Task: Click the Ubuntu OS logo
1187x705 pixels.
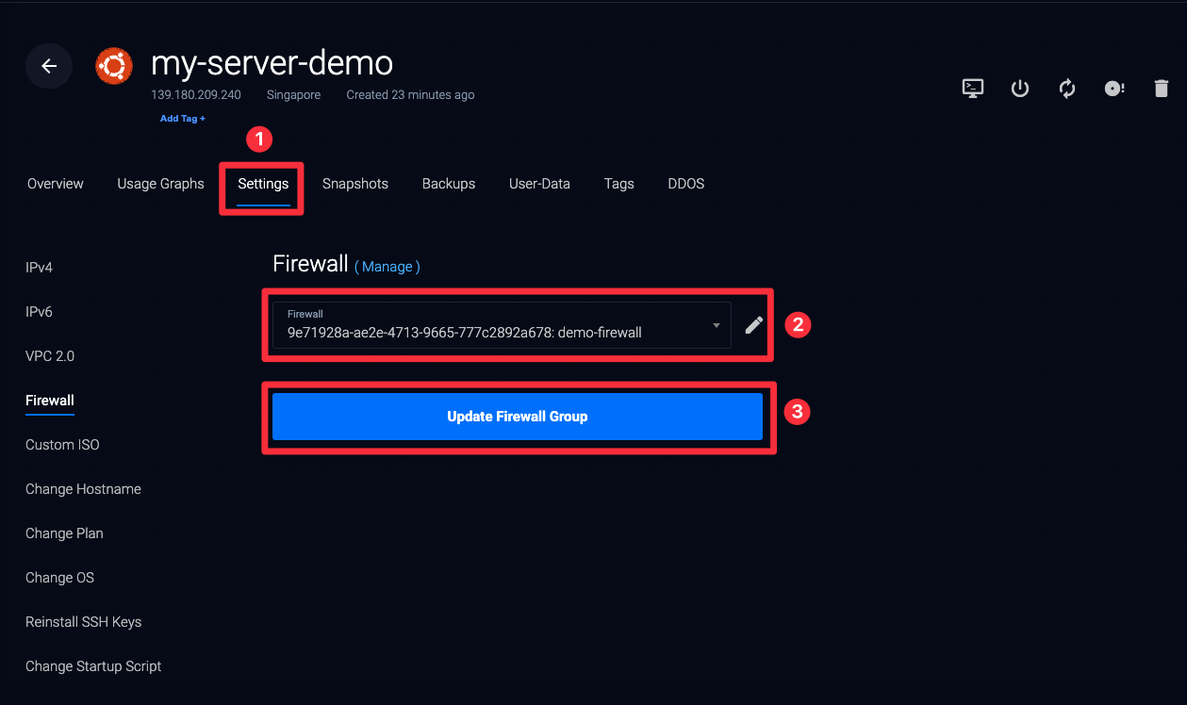Action: coord(112,66)
